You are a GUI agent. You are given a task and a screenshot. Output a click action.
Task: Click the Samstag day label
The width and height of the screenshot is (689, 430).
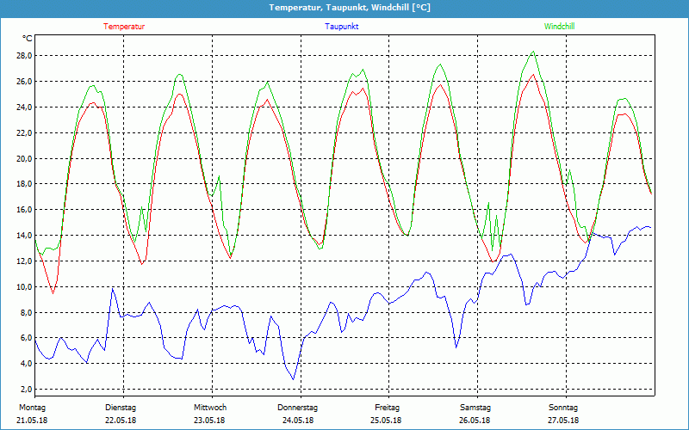tap(475, 408)
